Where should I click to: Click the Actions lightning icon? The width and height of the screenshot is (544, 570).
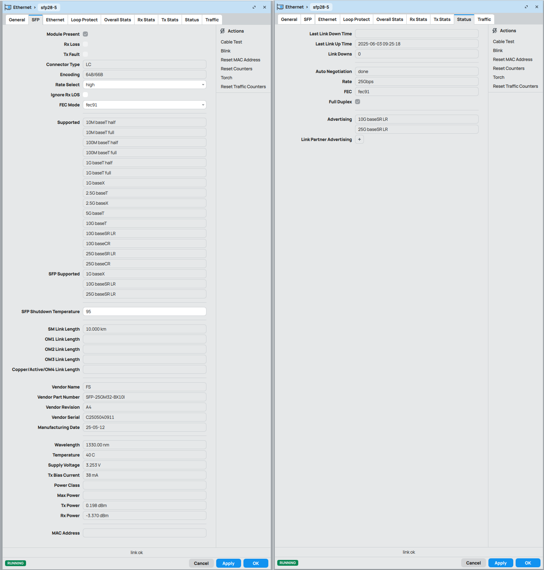[x=222, y=31]
